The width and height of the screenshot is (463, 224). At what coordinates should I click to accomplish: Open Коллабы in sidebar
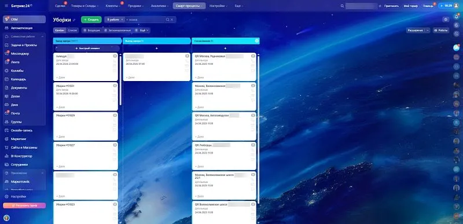coord(24,71)
